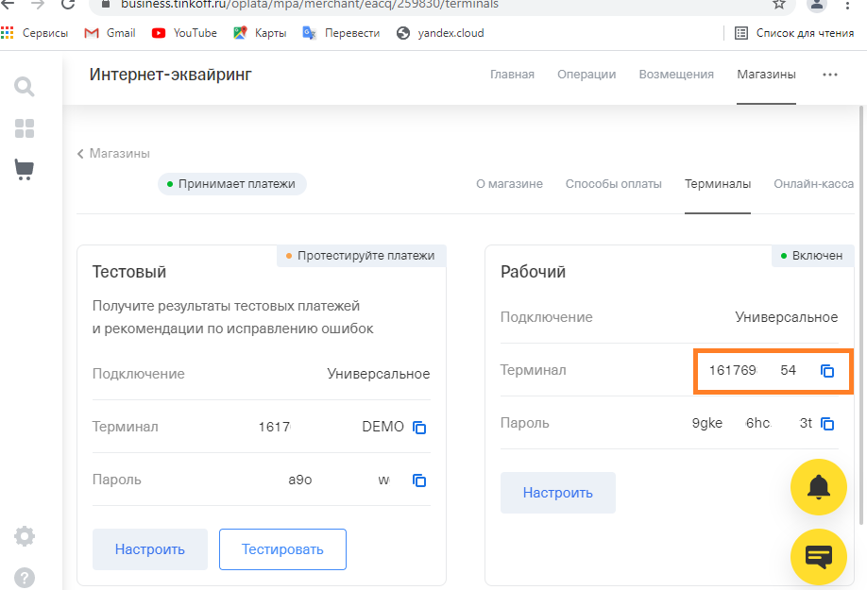The width and height of the screenshot is (867, 590).
Task: Go back in browser history
Action: [8, 5]
